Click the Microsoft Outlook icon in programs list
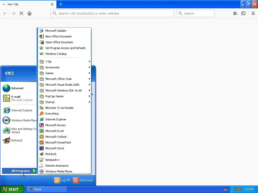Screen dimensions: 258x193 [x=42, y=137]
